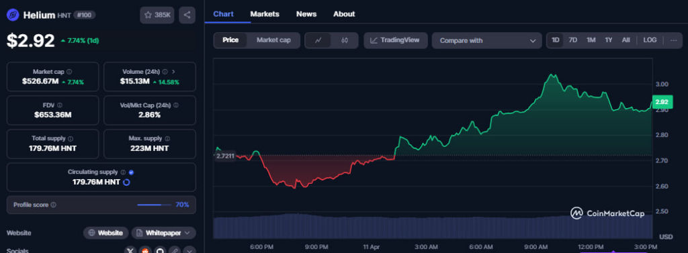The height and width of the screenshot is (253, 688).
Task: Toggle chart to Price view
Action: point(230,40)
